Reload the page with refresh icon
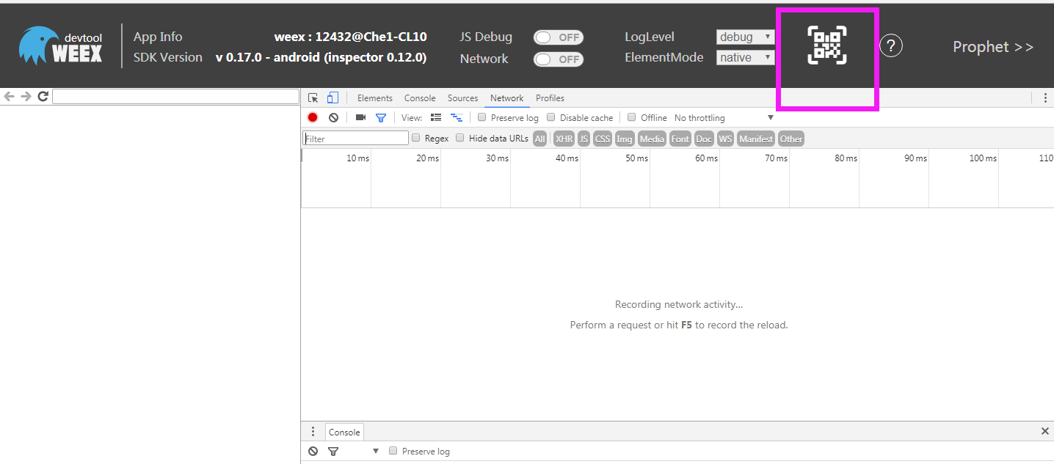1054x464 pixels. point(43,96)
